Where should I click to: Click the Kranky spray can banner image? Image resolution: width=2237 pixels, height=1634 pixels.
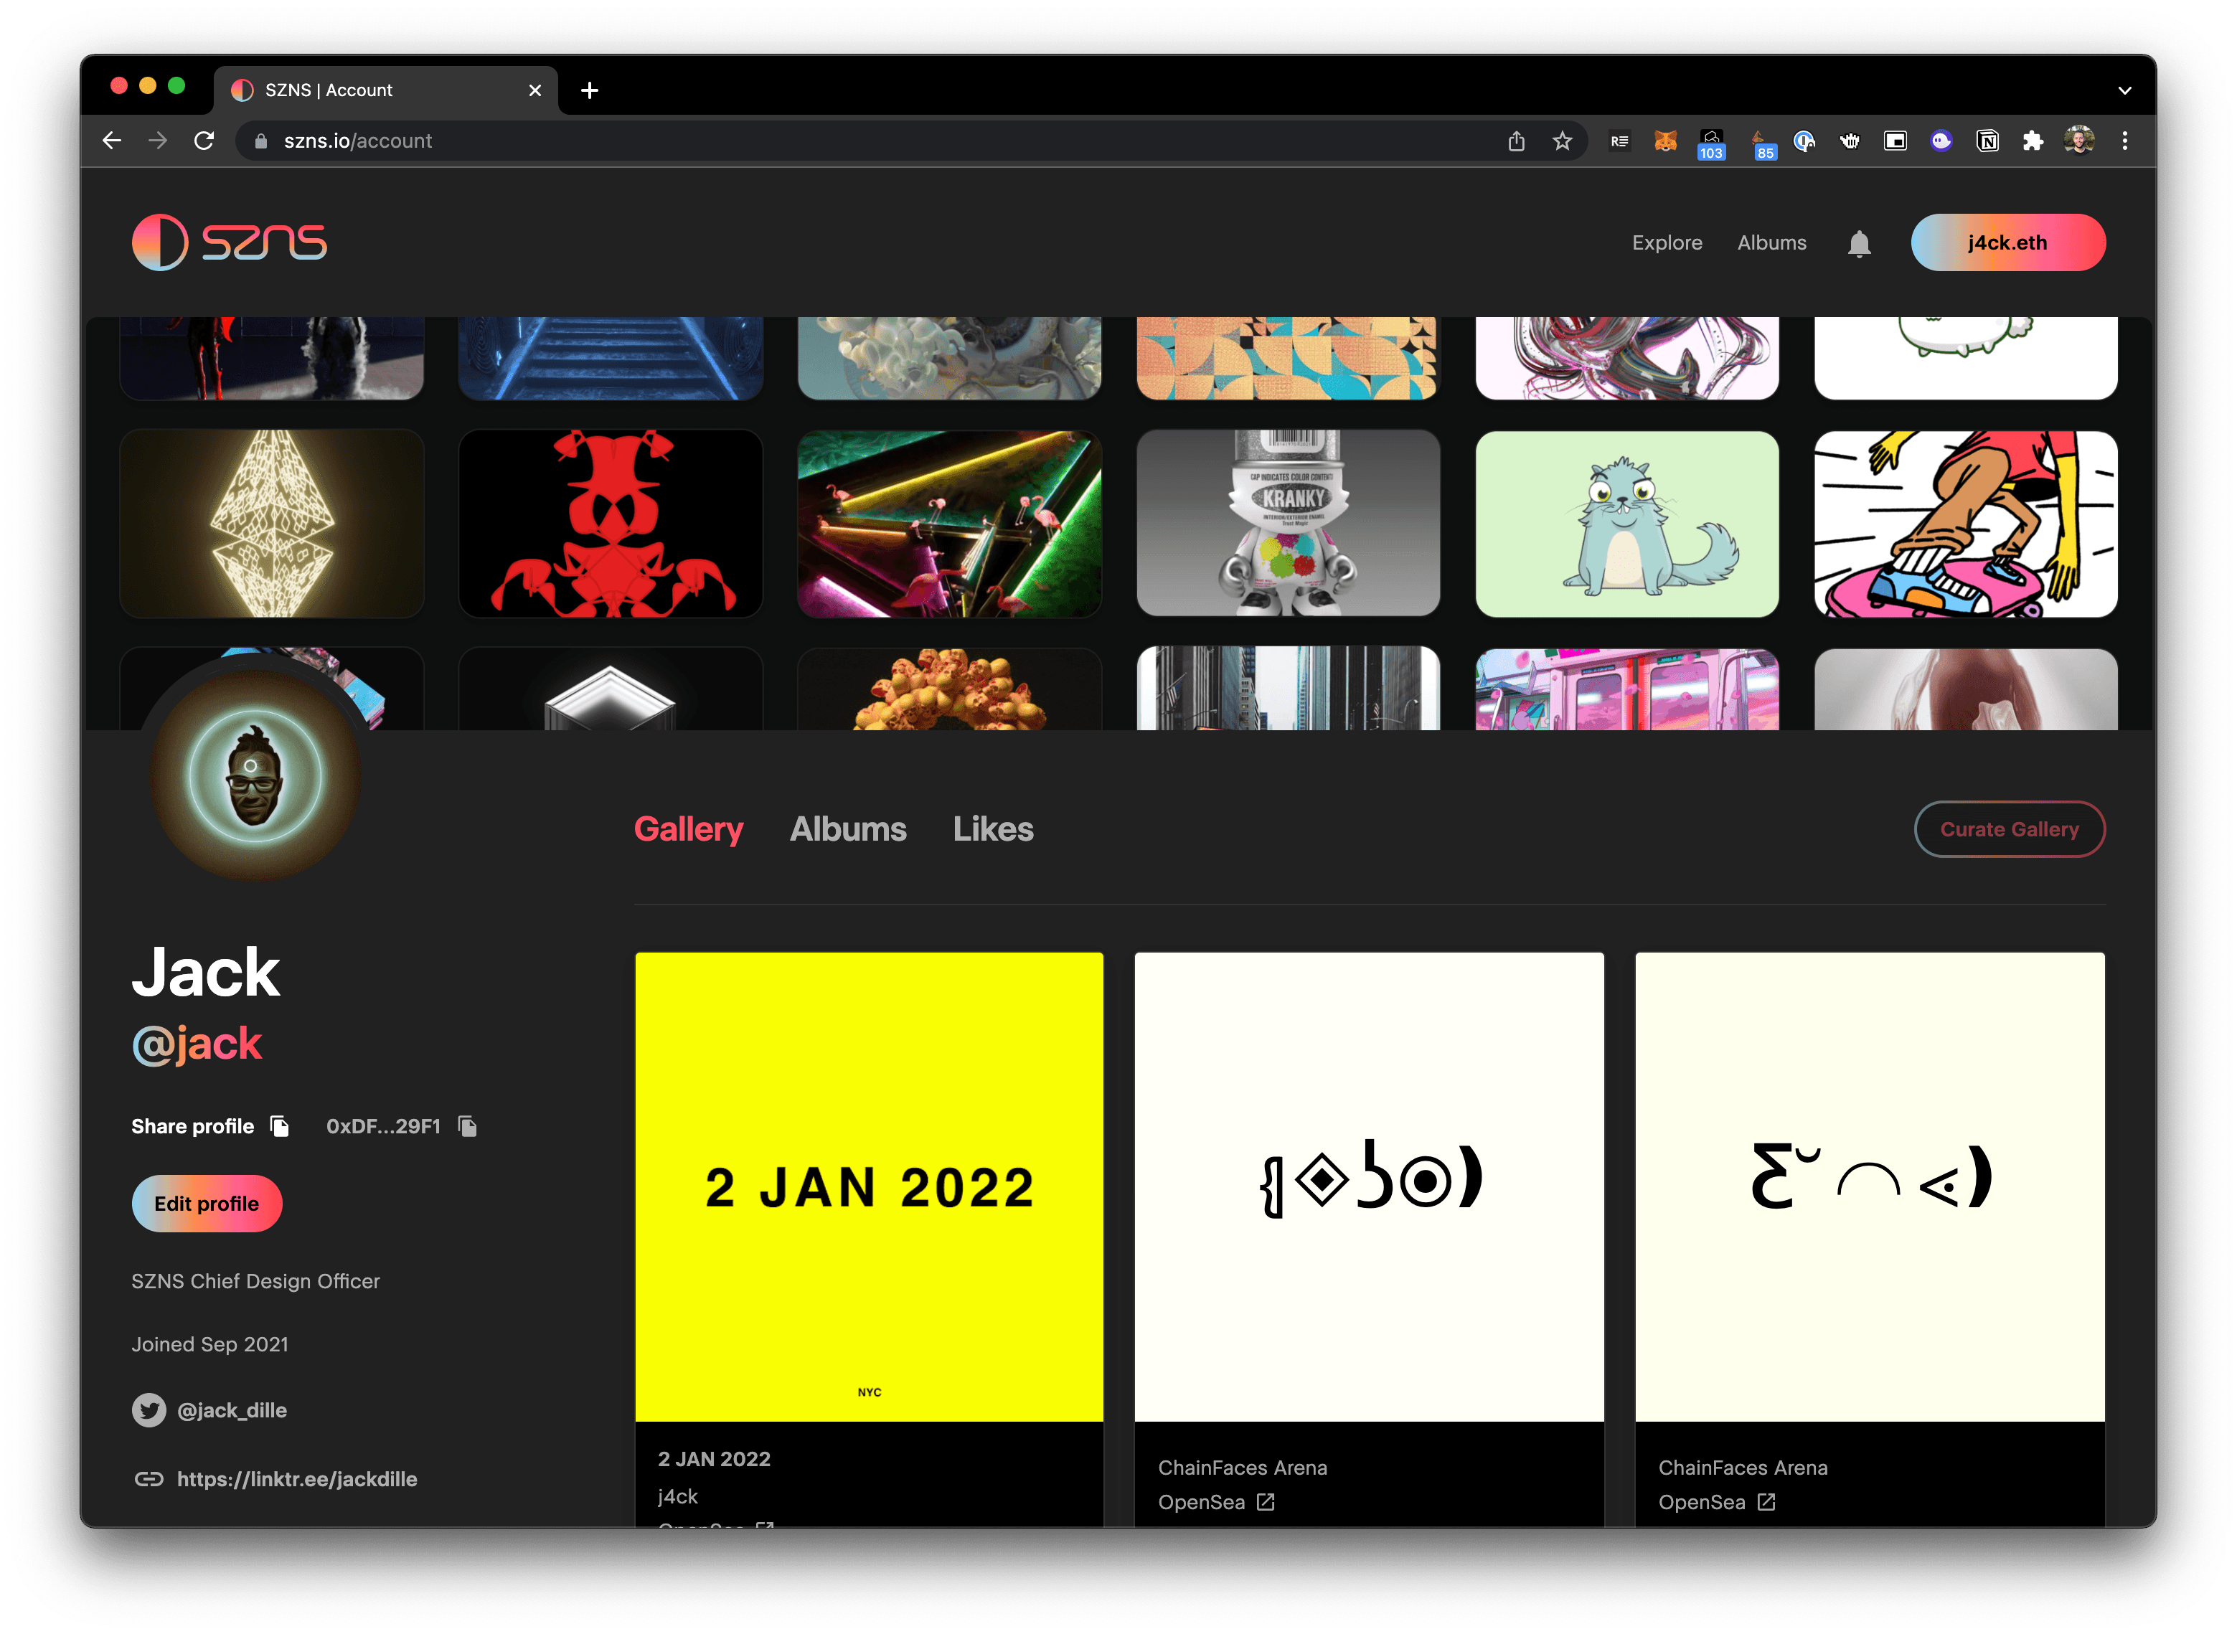1289,523
